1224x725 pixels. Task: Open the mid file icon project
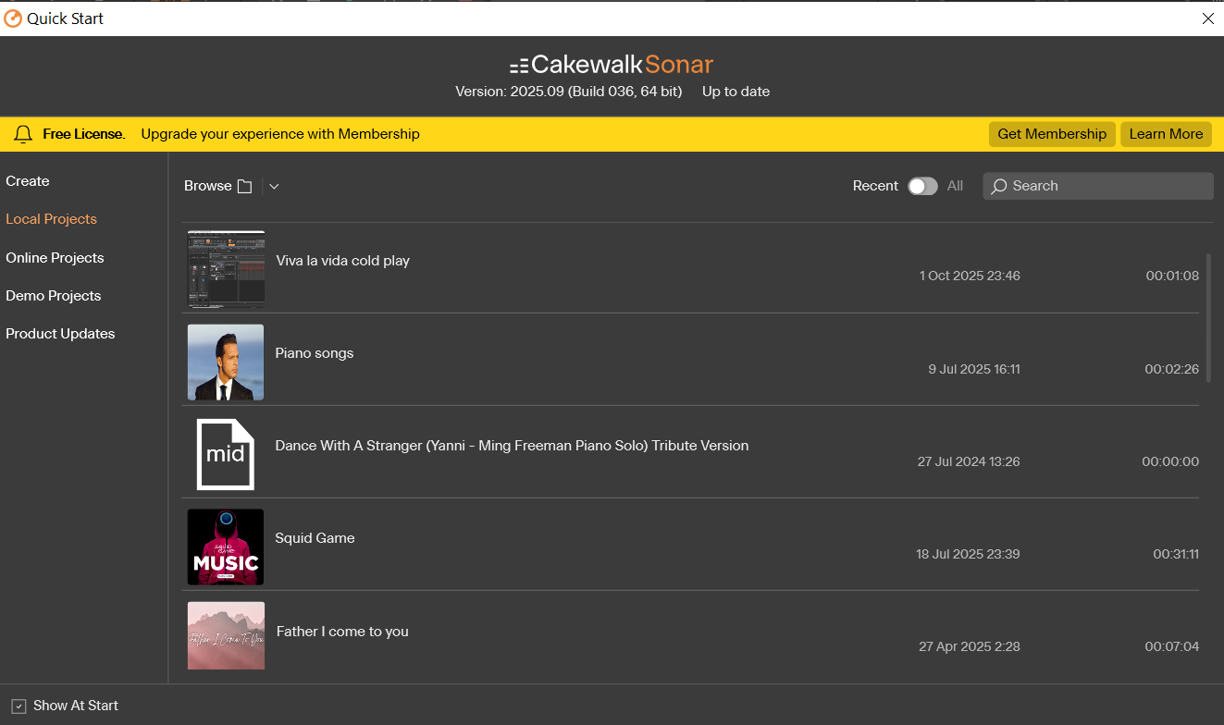click(x=226, y=454)
